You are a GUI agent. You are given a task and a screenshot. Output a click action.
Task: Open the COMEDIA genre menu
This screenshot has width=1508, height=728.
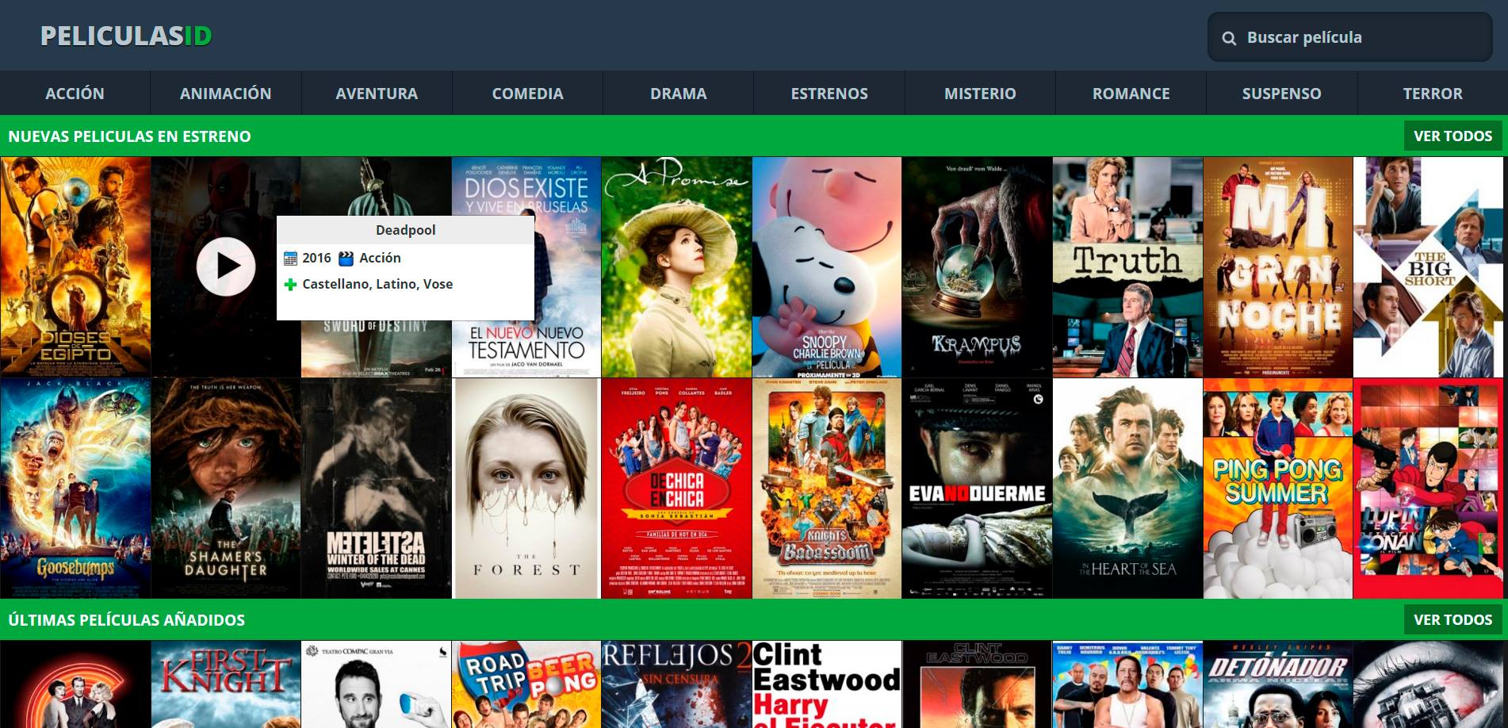pos(527,94)
